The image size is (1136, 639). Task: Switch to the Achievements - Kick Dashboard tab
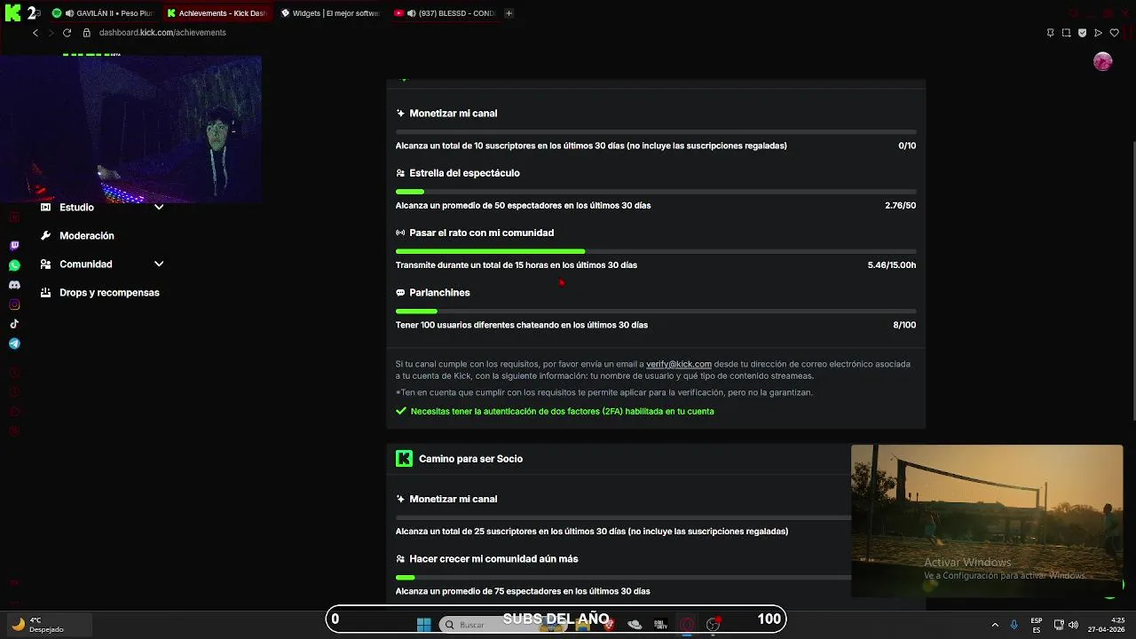[217, 13]
